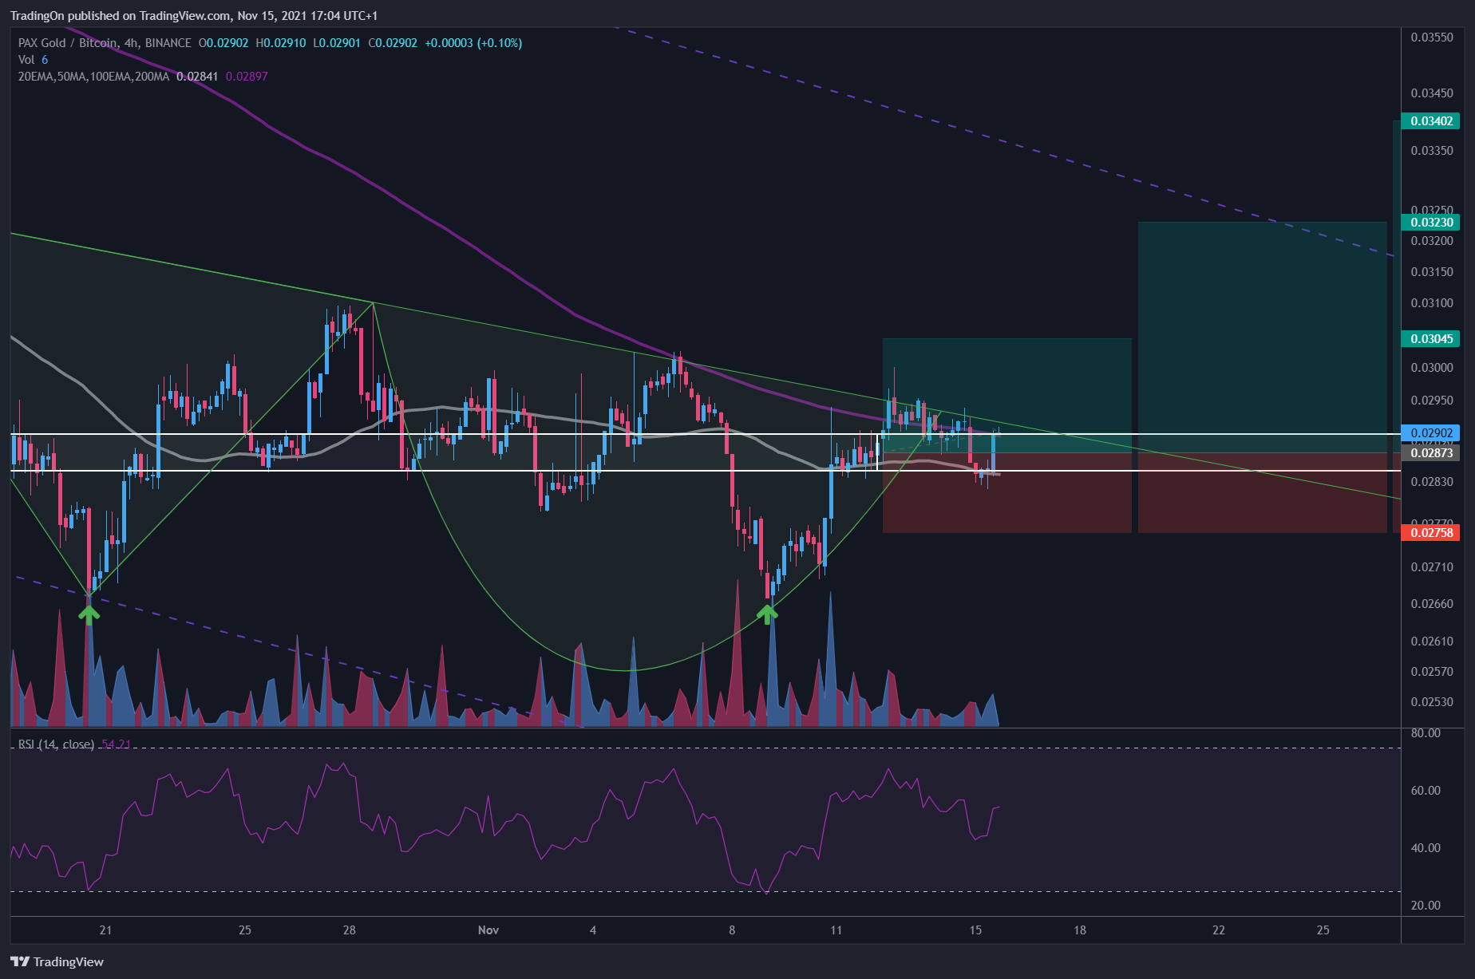Click the TradingOn published header text
Screen dimensions: 1475x979
click(x=194, y=16)
